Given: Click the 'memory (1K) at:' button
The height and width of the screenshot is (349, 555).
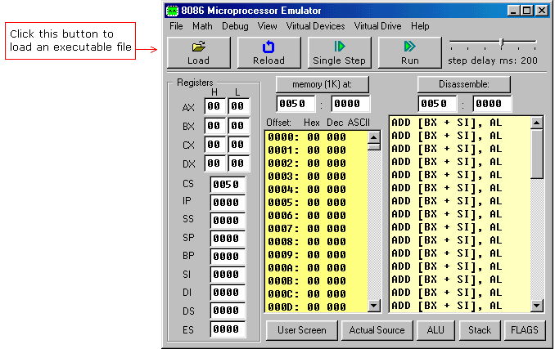Looking at the screenshot, I should coord(323,84).
